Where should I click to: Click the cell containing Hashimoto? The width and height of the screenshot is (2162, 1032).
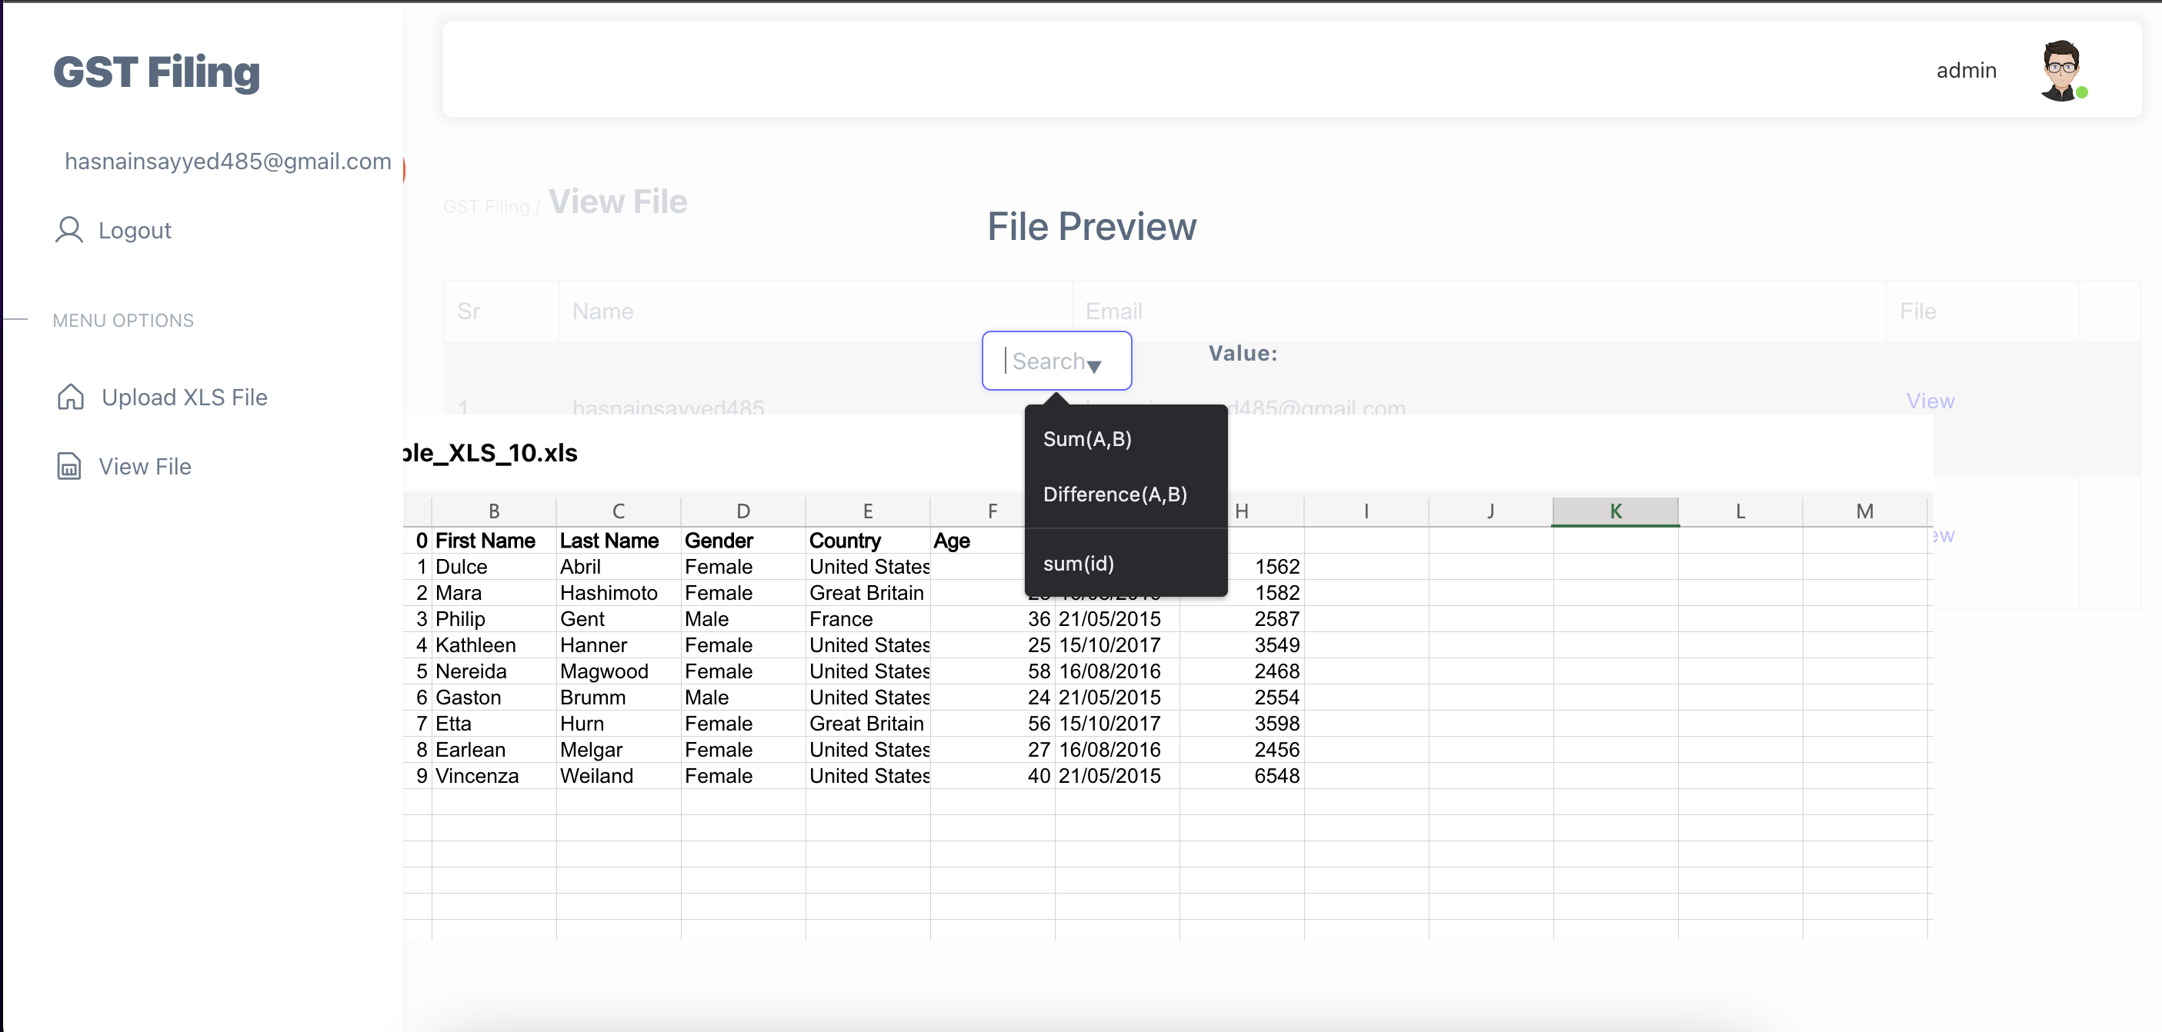609,593
